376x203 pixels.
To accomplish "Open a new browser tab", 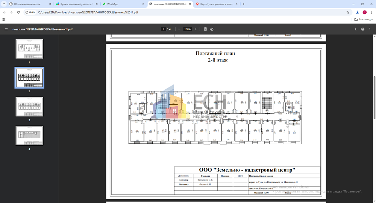I will 244,4.
